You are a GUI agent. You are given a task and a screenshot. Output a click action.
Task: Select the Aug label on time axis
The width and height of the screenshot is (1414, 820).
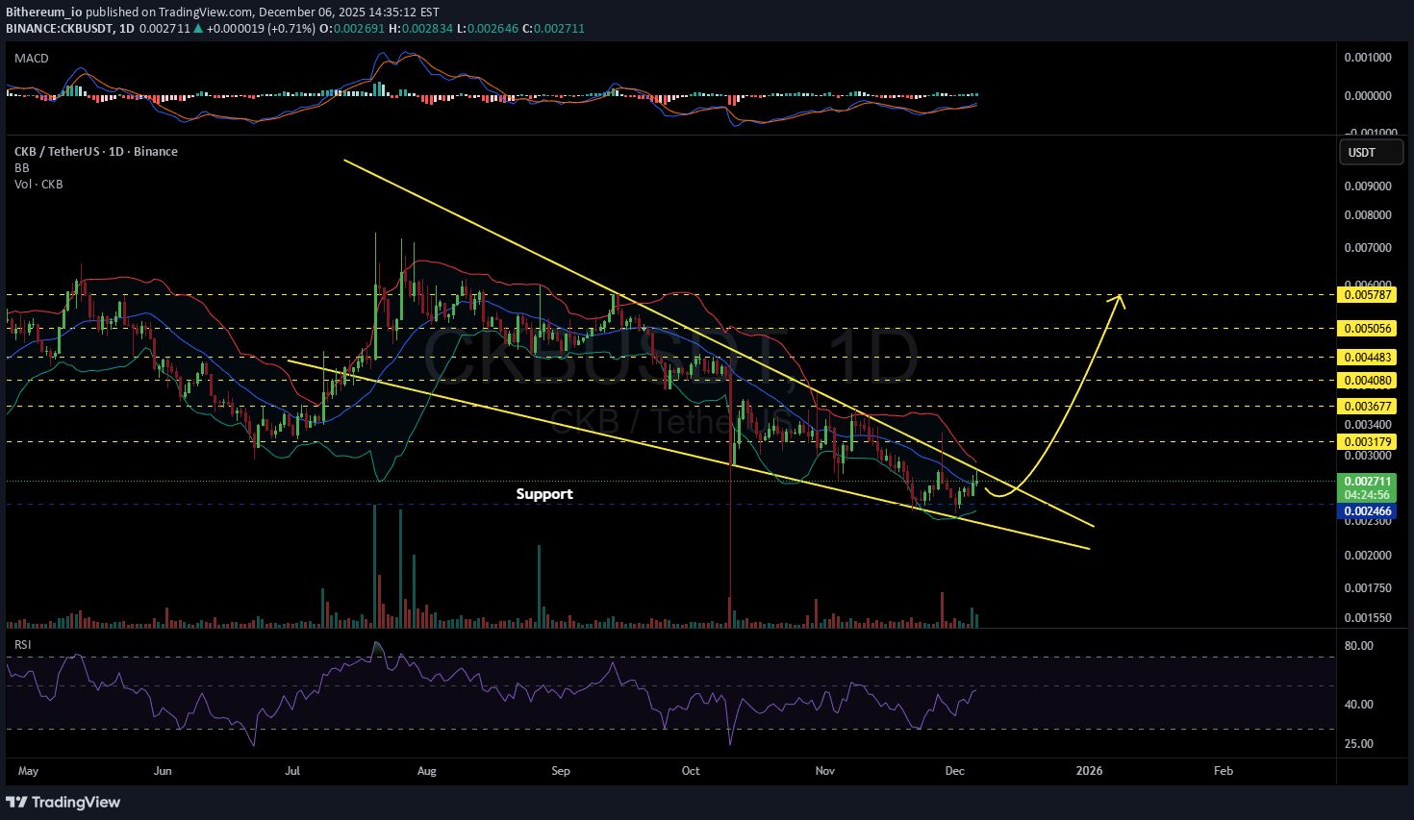[x=427, y=771]
